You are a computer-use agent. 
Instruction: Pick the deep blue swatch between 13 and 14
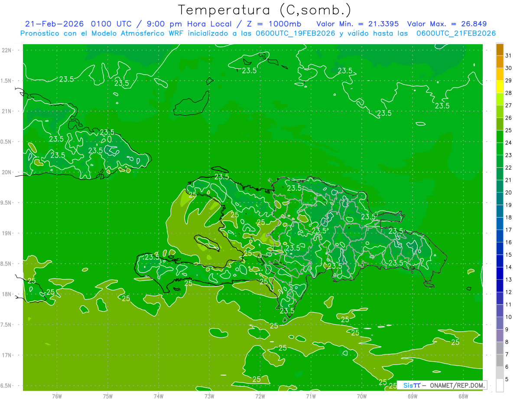pyautogui.click(x=500, y=274)
